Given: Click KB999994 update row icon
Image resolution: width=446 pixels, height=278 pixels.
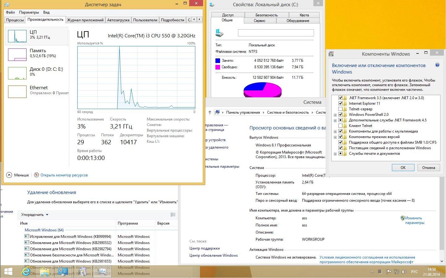Looking at the screenshot, I should coord(27,236).
